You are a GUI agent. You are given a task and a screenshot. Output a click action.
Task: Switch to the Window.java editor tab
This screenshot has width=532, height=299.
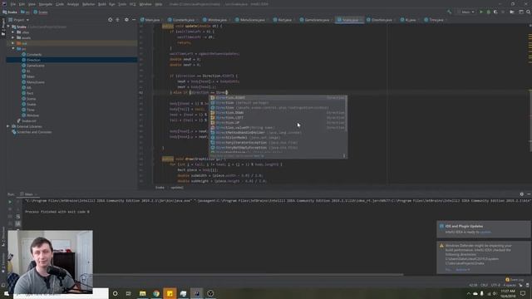pyautogui.click(x=215, y=20)
